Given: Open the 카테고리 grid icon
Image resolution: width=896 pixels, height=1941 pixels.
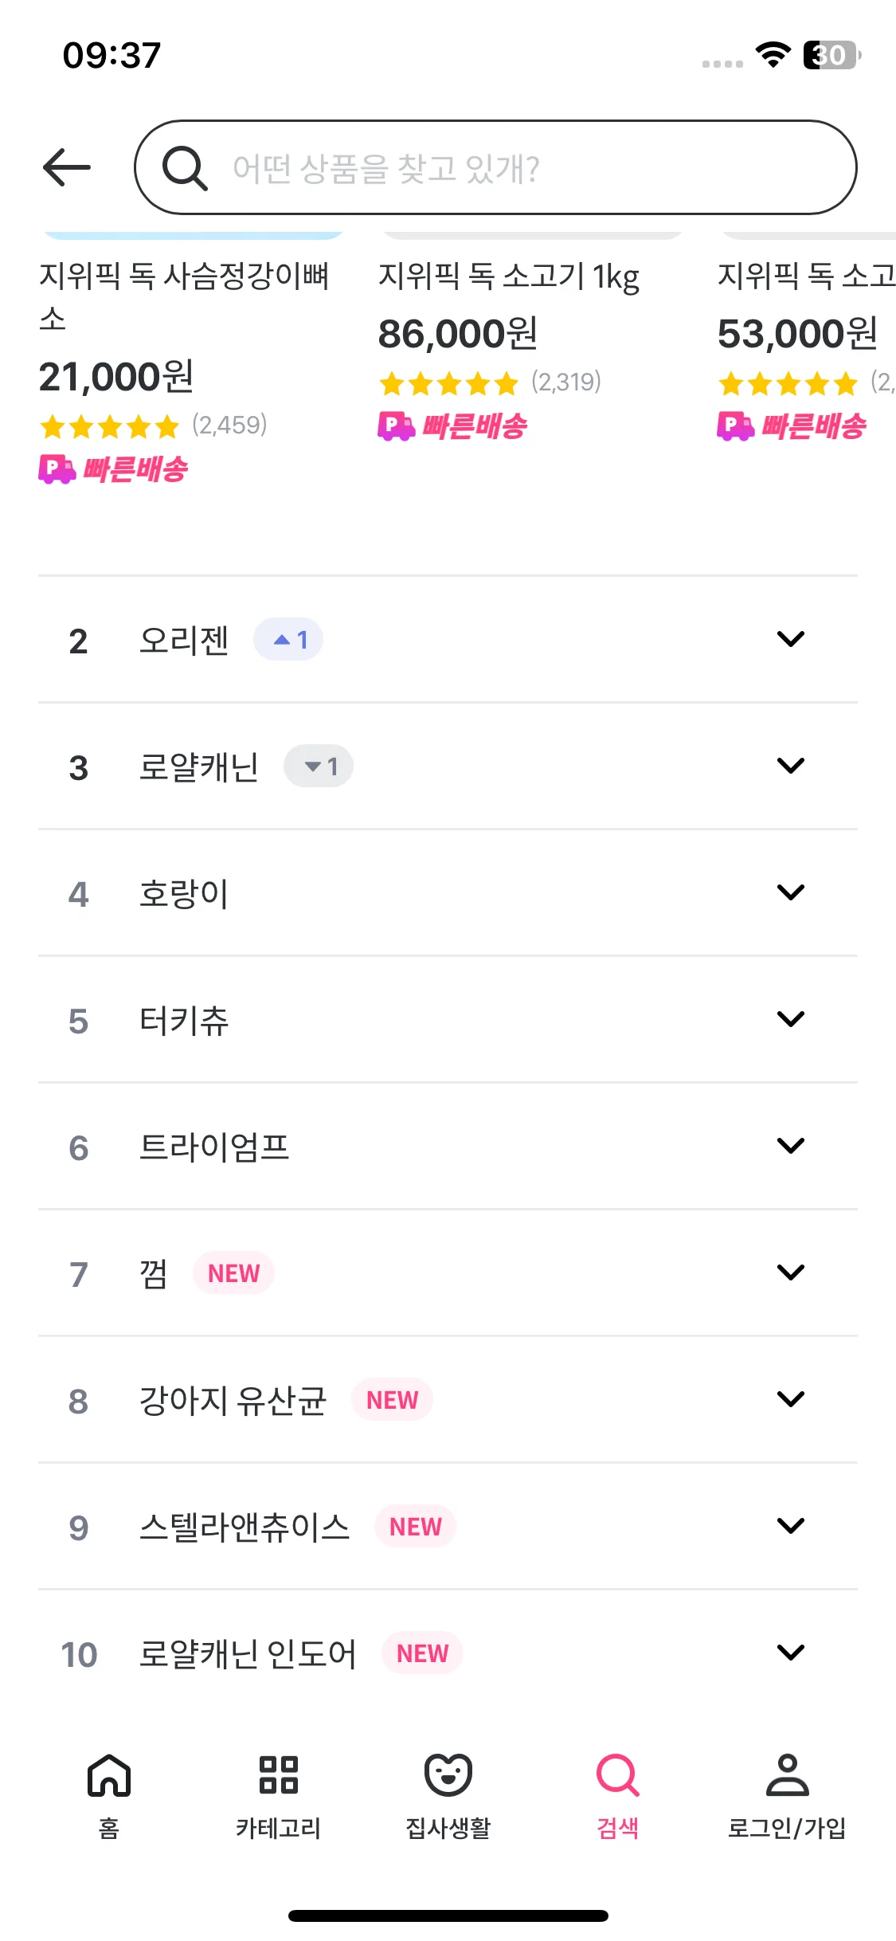Looking at the screenshot, I should coord(279,1775).
